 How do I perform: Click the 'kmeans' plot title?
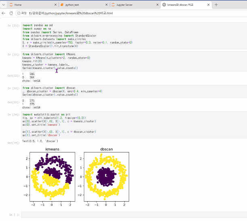coord(52,149)
